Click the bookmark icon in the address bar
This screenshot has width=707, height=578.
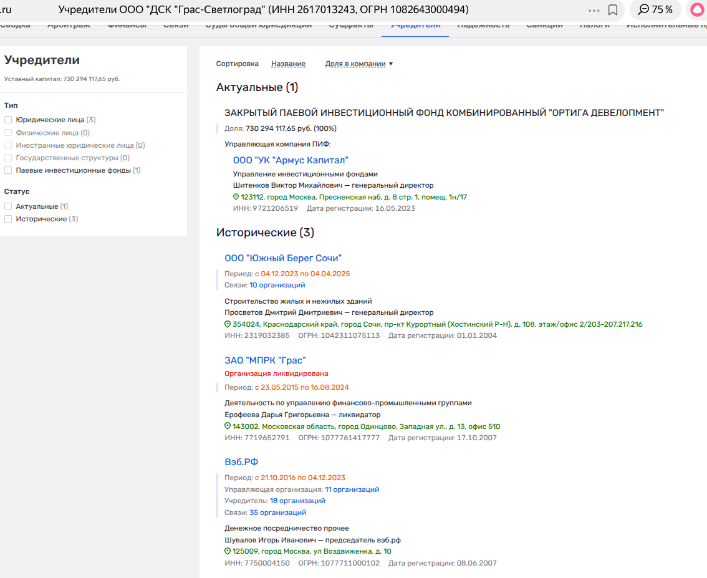pos(613,10)
